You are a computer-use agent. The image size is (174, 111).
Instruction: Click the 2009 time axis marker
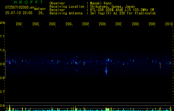[x=152, y=24]
